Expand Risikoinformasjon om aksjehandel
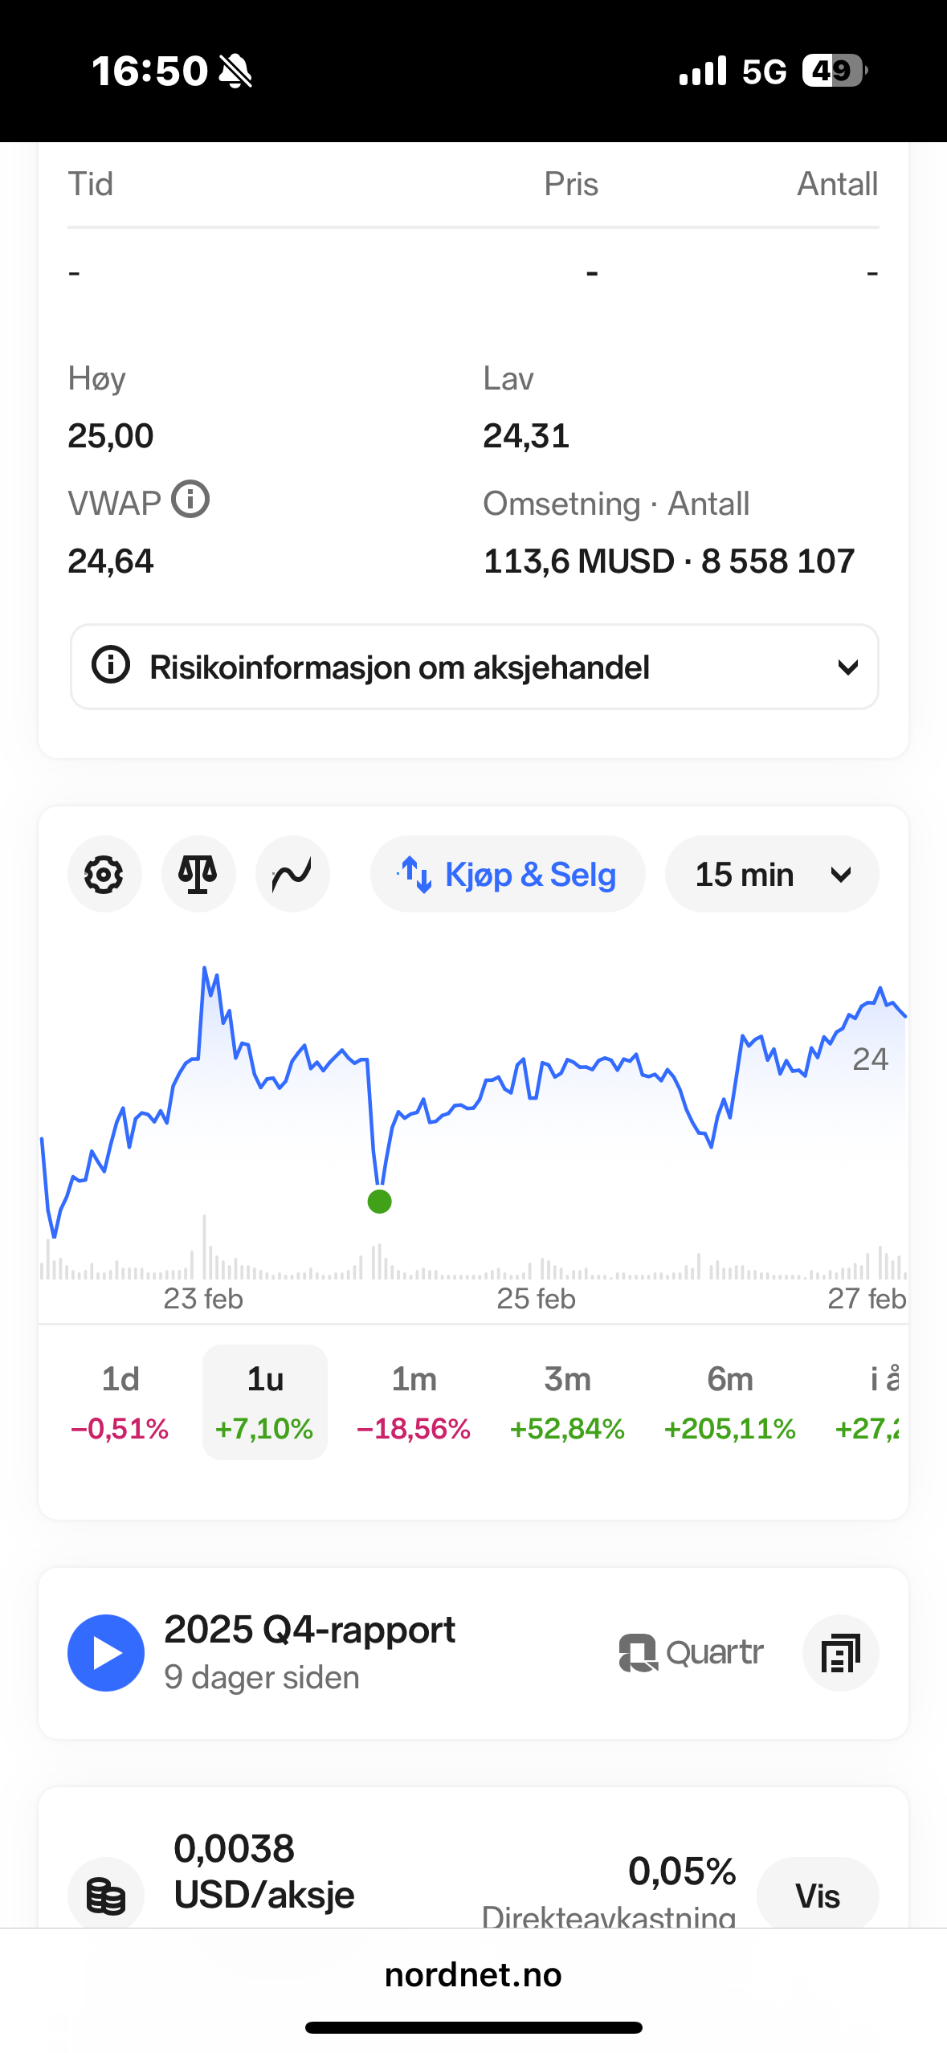 coord(474,667)
